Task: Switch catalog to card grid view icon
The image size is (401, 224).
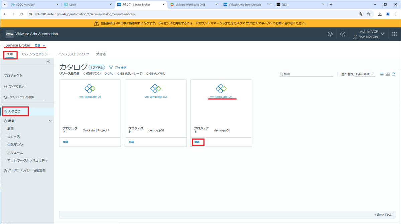Action: point(388,74)
